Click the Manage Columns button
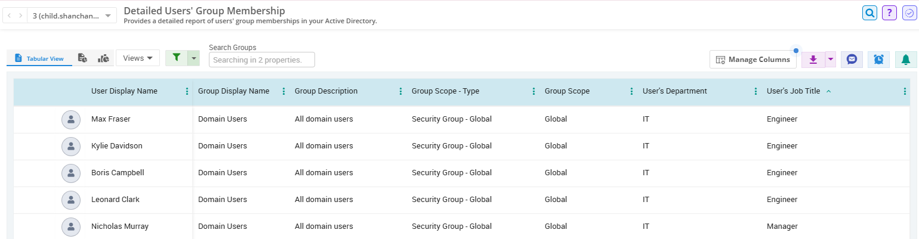 753,60
